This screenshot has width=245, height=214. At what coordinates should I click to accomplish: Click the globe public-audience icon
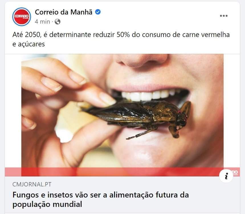click(x=58, y=22)
